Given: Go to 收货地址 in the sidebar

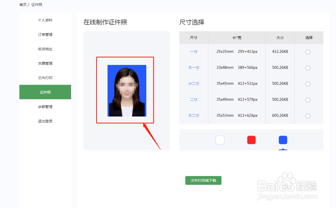Looking at the screenshot, I should [45, 49].
